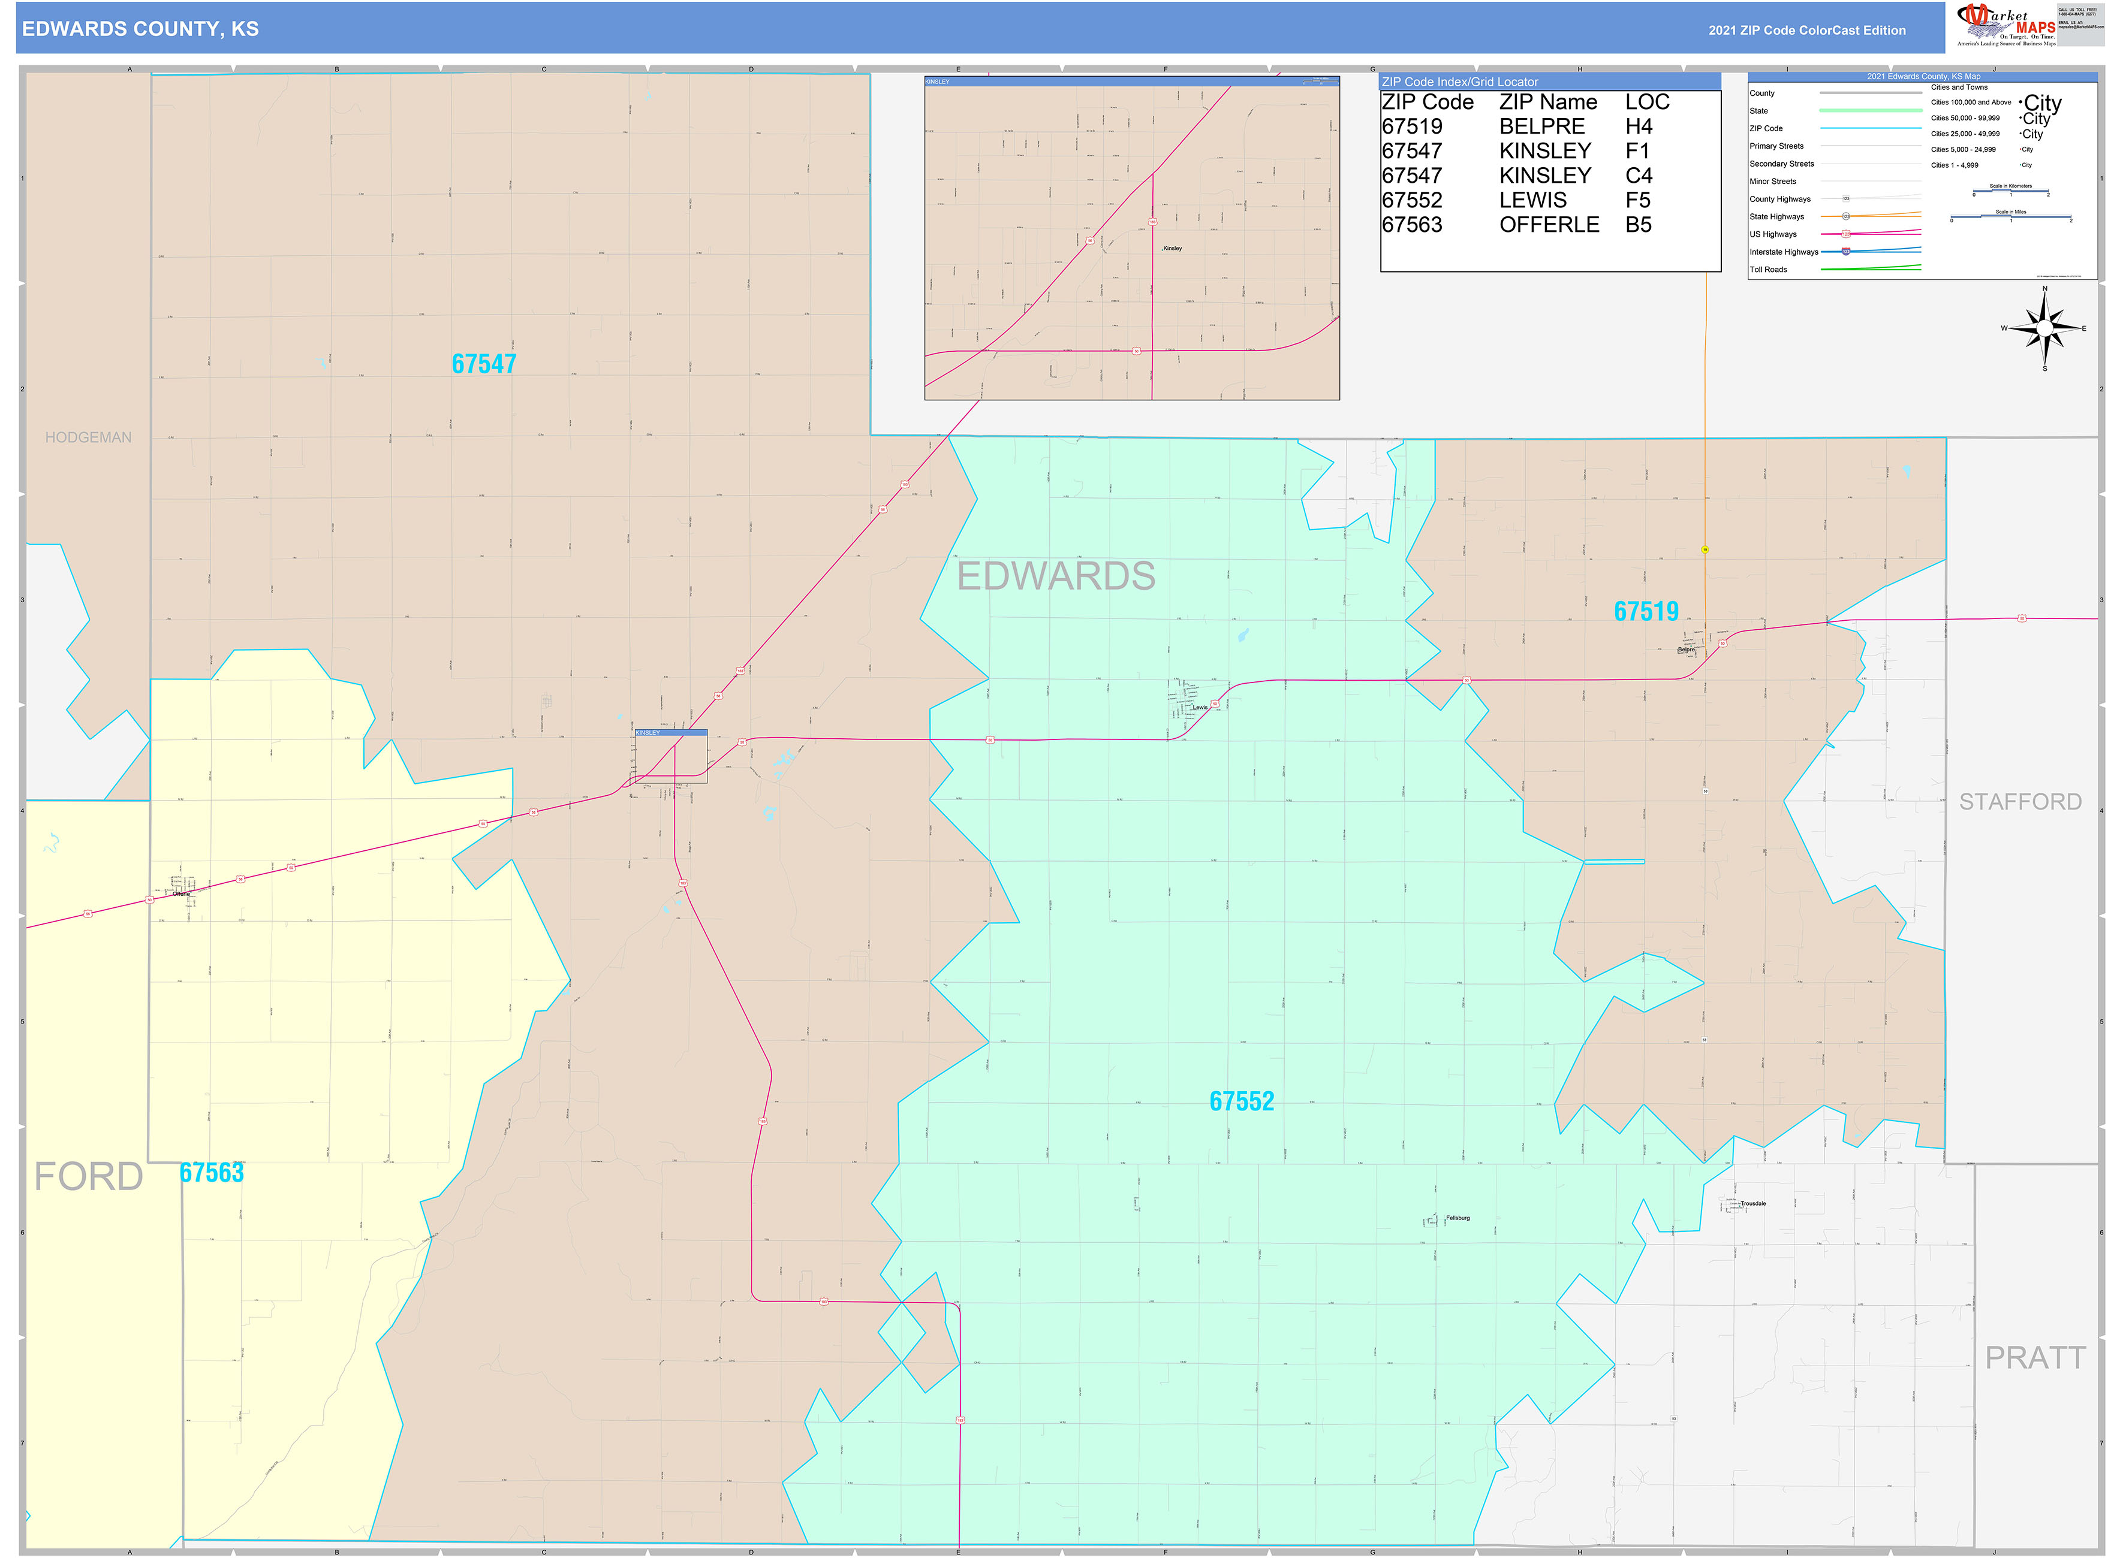
Task: Click the County Highways 123 marker
Action: click(x=1845, y=199)
